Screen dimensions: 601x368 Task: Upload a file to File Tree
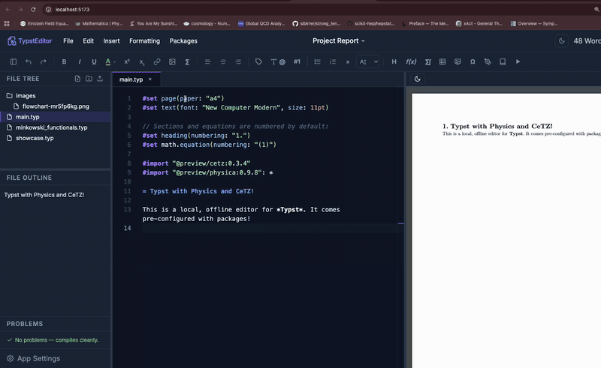pos(100,79)
